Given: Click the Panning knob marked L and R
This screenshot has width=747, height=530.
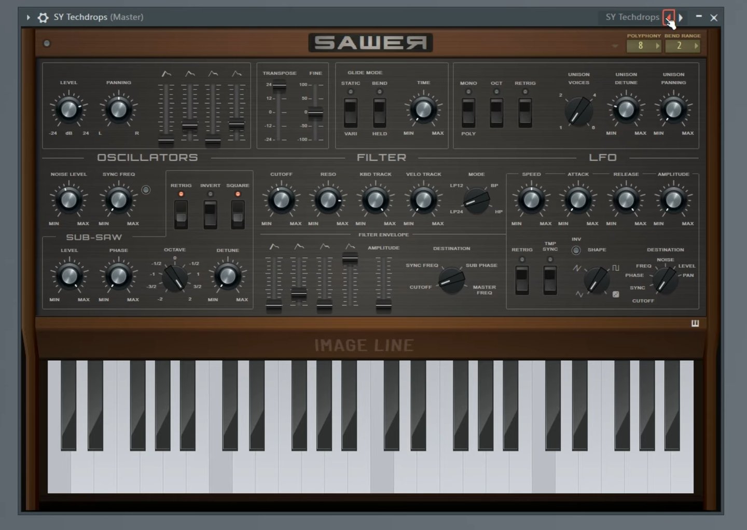Looking at the screenshot, I should tap(119, 109).
